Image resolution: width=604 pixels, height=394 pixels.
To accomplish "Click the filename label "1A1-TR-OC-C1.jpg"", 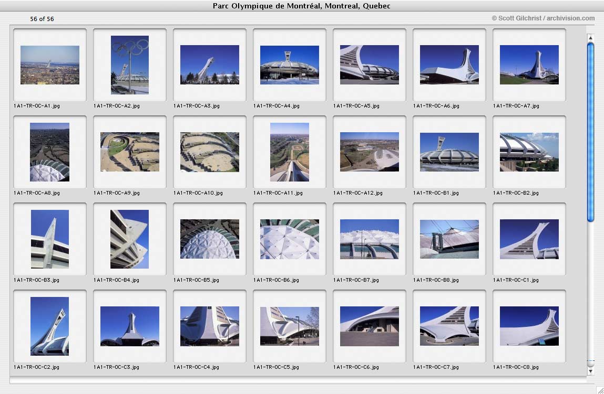I will [x=516, y=280].
